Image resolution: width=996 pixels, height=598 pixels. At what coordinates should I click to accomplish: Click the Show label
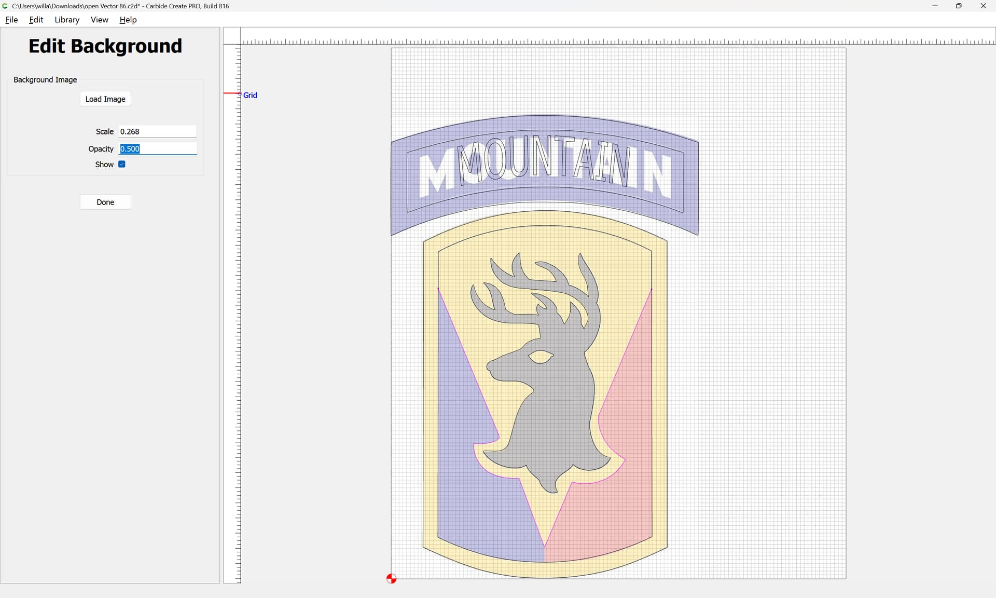(104, 165)
